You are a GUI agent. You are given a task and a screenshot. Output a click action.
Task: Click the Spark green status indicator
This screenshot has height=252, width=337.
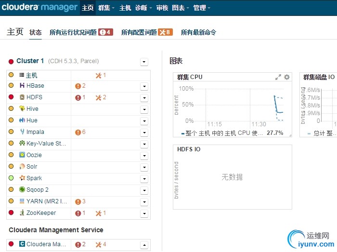11,178
